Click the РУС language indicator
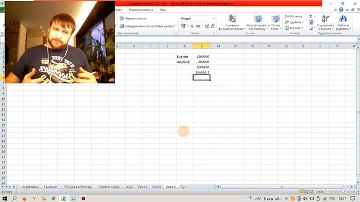 [x=332, y=199]
